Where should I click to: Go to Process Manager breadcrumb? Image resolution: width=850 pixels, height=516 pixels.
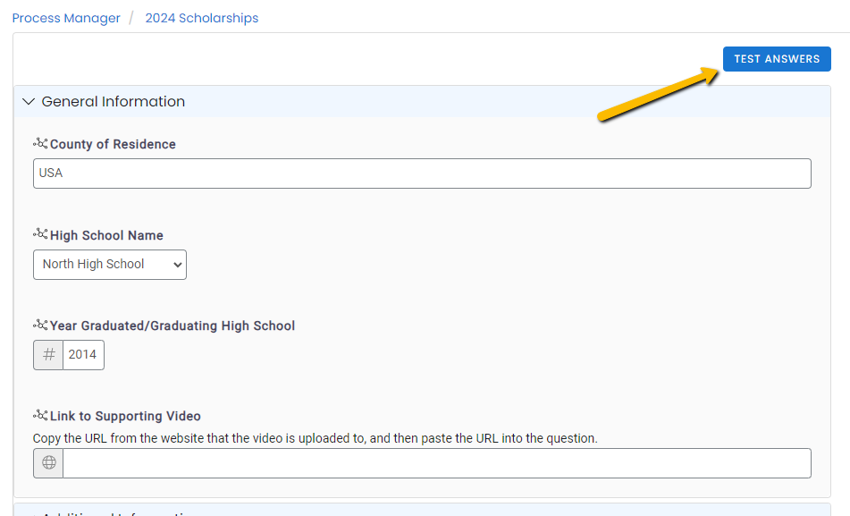click(66, 18)
